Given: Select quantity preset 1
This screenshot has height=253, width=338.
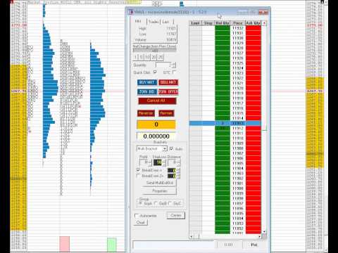Looking at the screenshot, I should click(x=135, y=57).
